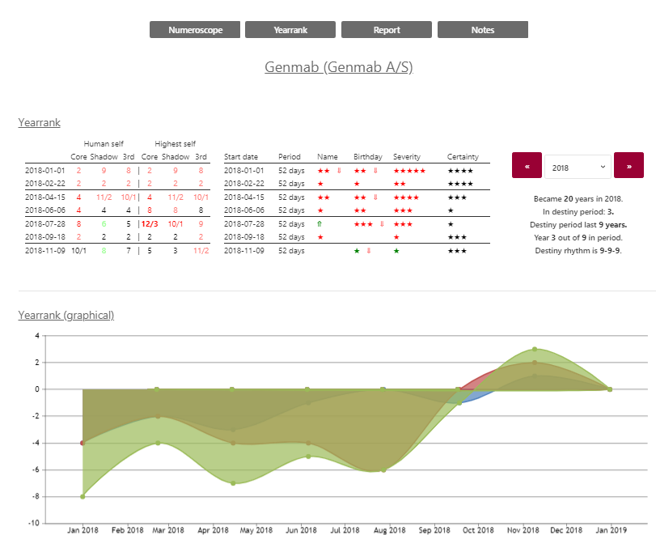
Task: Click the Period column header
Action: click(x=290, y=156)
